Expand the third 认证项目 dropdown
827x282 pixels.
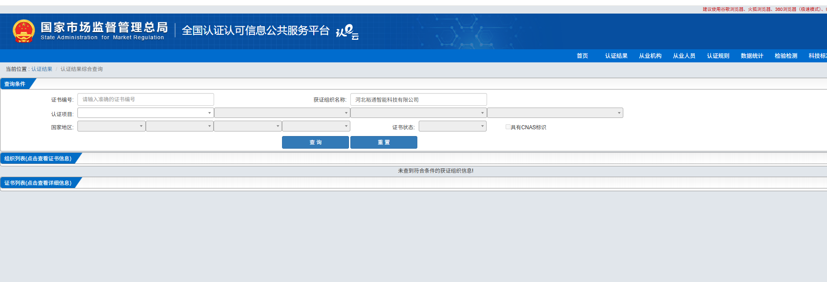pos(419,113)
